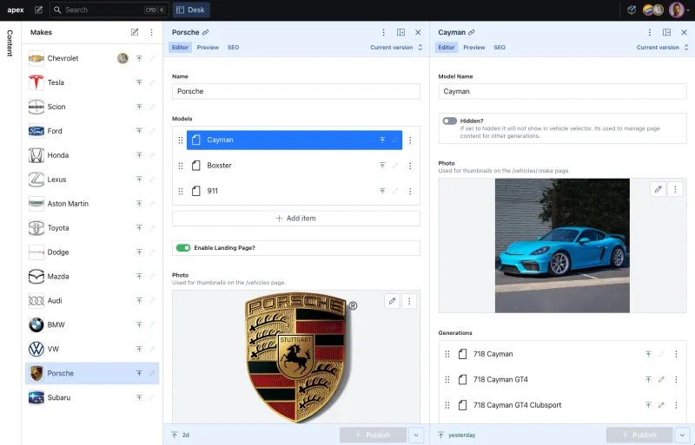Open the Aston Martin make
Image resolution: width=695 pixels, height=445 pixels.
tap(92, 204)
